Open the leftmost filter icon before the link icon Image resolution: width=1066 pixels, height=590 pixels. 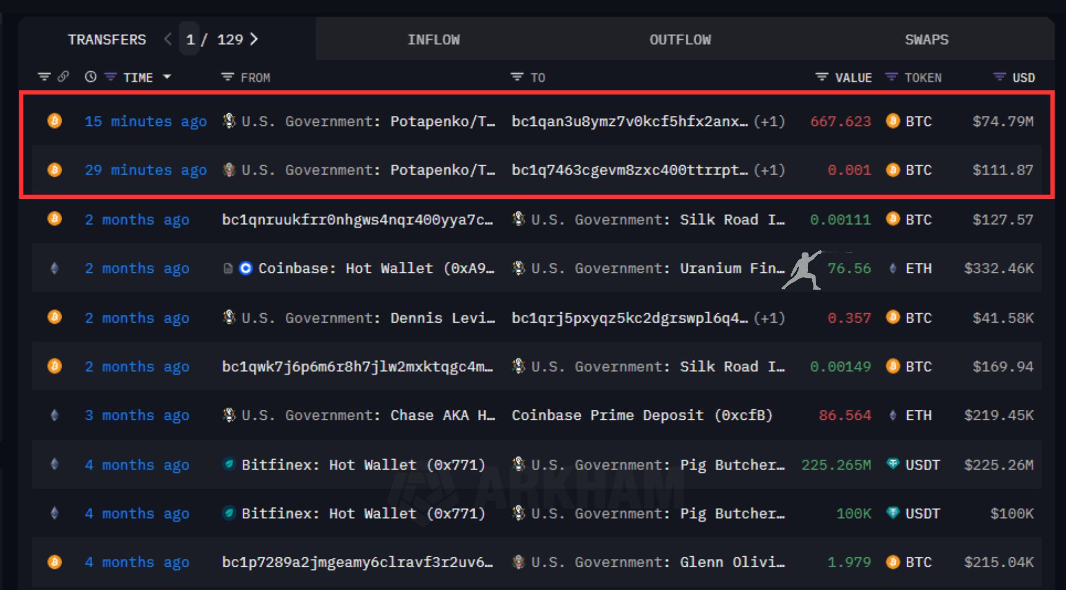[x=44, y=77]
